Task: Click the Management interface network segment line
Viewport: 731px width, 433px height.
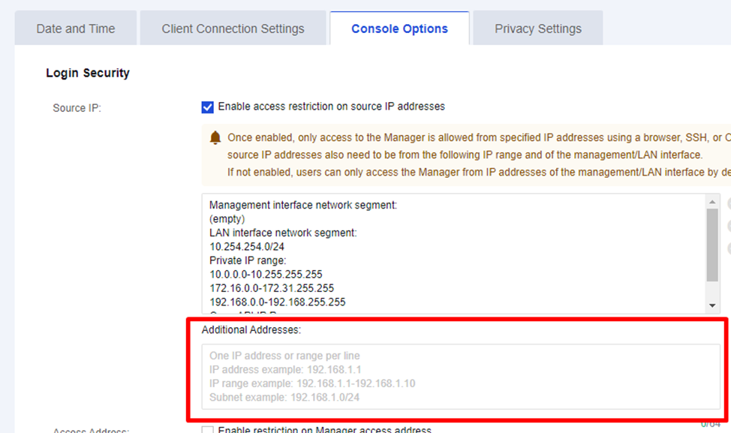Action: 303,205
